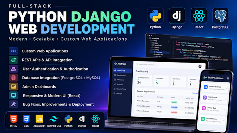Click the 'Recent Applications' heading

pos(146,91)
